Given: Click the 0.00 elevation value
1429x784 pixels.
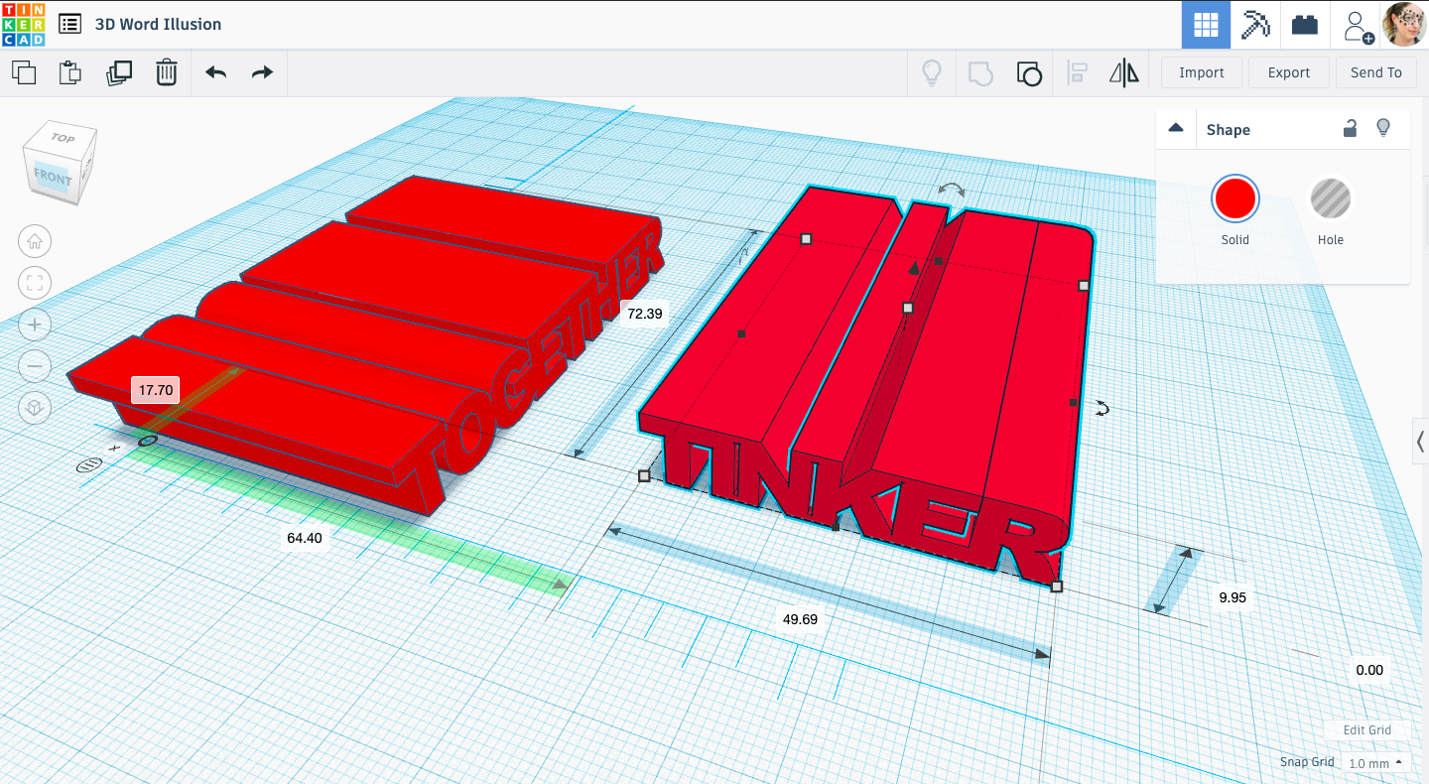Looking at the screenshot, I should (1369, 670).
